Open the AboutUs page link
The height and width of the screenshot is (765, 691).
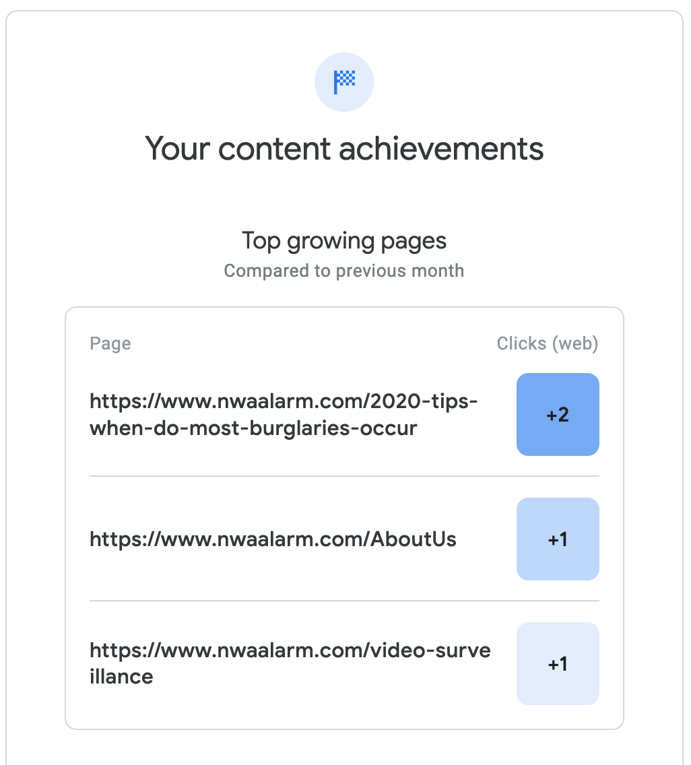[273, 539]
